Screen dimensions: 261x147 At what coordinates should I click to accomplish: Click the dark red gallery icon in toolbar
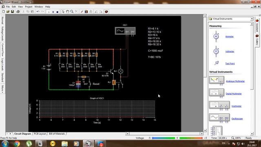(x=106, y=11)
